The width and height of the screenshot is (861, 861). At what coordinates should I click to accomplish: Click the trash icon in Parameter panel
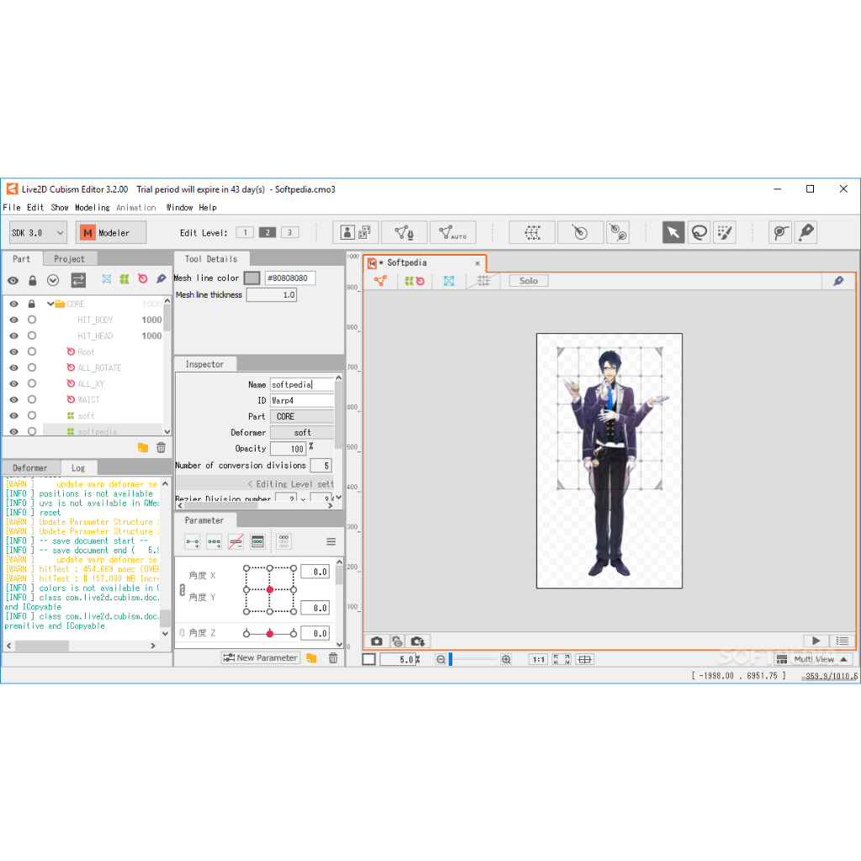coord(333,658)
